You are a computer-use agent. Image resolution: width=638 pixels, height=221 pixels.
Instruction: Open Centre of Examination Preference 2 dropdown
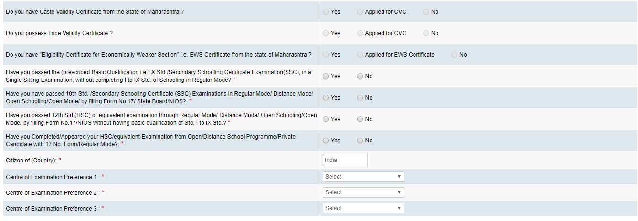pos(363,192)
